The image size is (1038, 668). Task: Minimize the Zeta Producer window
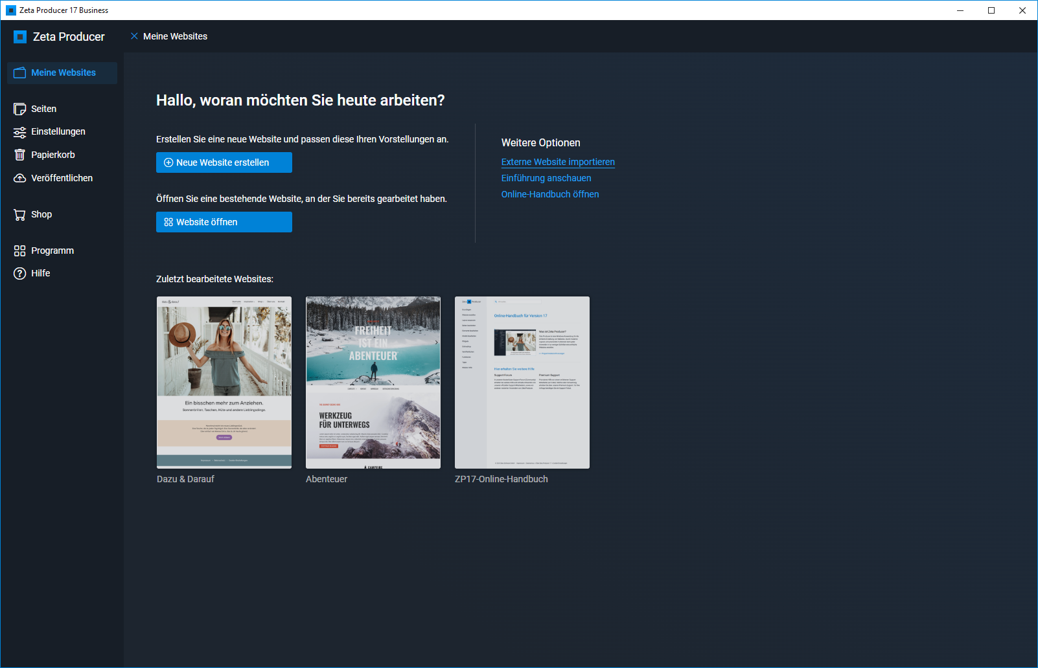(x=960, y=10)
